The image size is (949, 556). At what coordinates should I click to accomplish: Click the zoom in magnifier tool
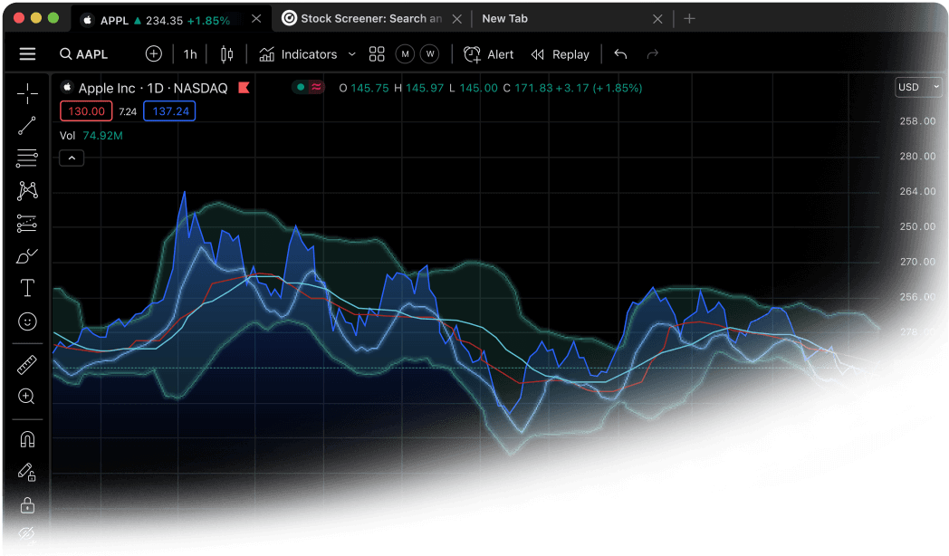tap(27, 397)
